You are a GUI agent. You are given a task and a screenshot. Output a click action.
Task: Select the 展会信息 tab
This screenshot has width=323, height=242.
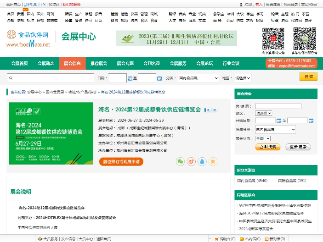pyautogui.click(x=72, y=63)
